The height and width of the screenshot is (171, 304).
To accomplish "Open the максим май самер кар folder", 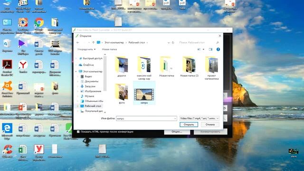I will [x=144, y=65].
